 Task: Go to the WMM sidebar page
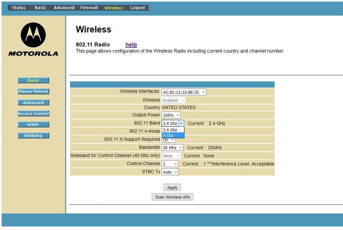(34, 125)
